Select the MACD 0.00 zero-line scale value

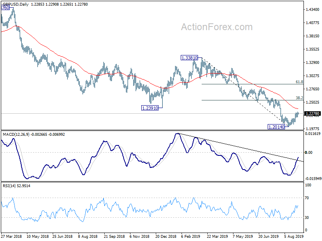point(309,153)
